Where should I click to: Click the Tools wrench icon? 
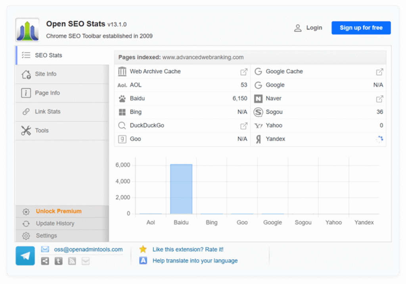26,130
